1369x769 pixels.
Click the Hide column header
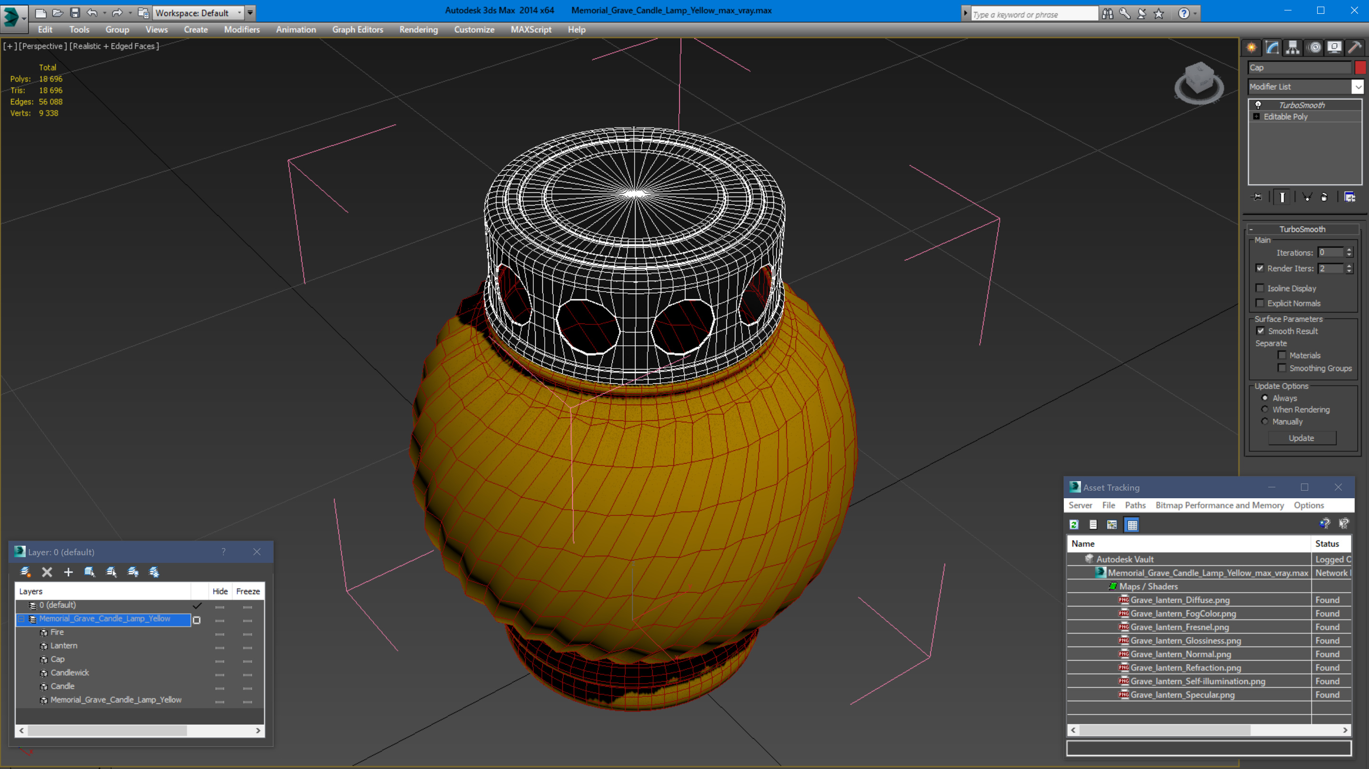point(220,591)
